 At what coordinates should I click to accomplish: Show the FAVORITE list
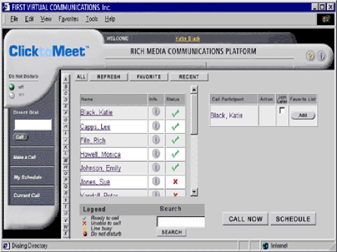coord(149,77)
